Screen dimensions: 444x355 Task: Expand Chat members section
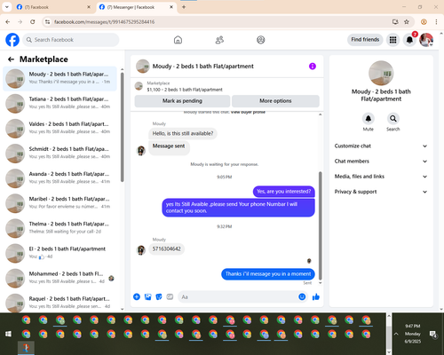[381, 162]
